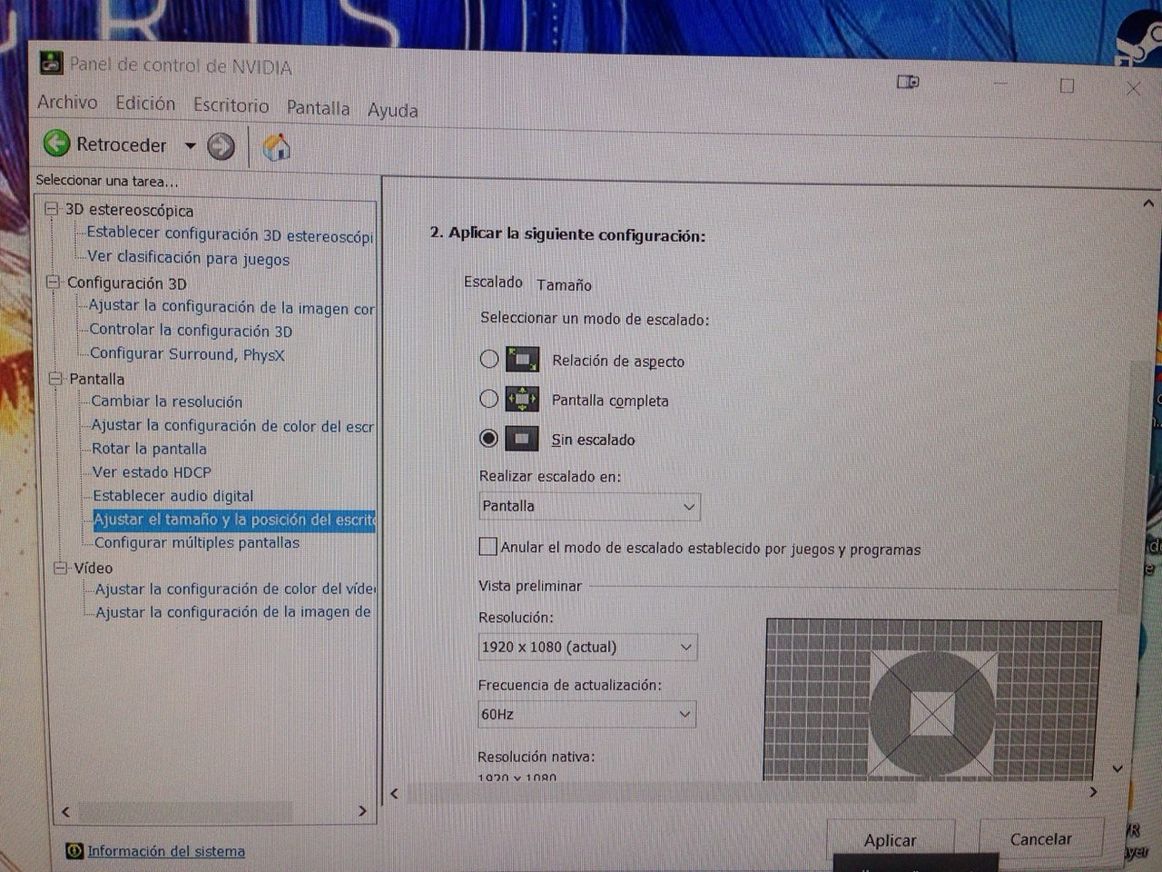Select Sin escalado radio button
Screen dimensions: 1162x872
click(x=489, y=438)
